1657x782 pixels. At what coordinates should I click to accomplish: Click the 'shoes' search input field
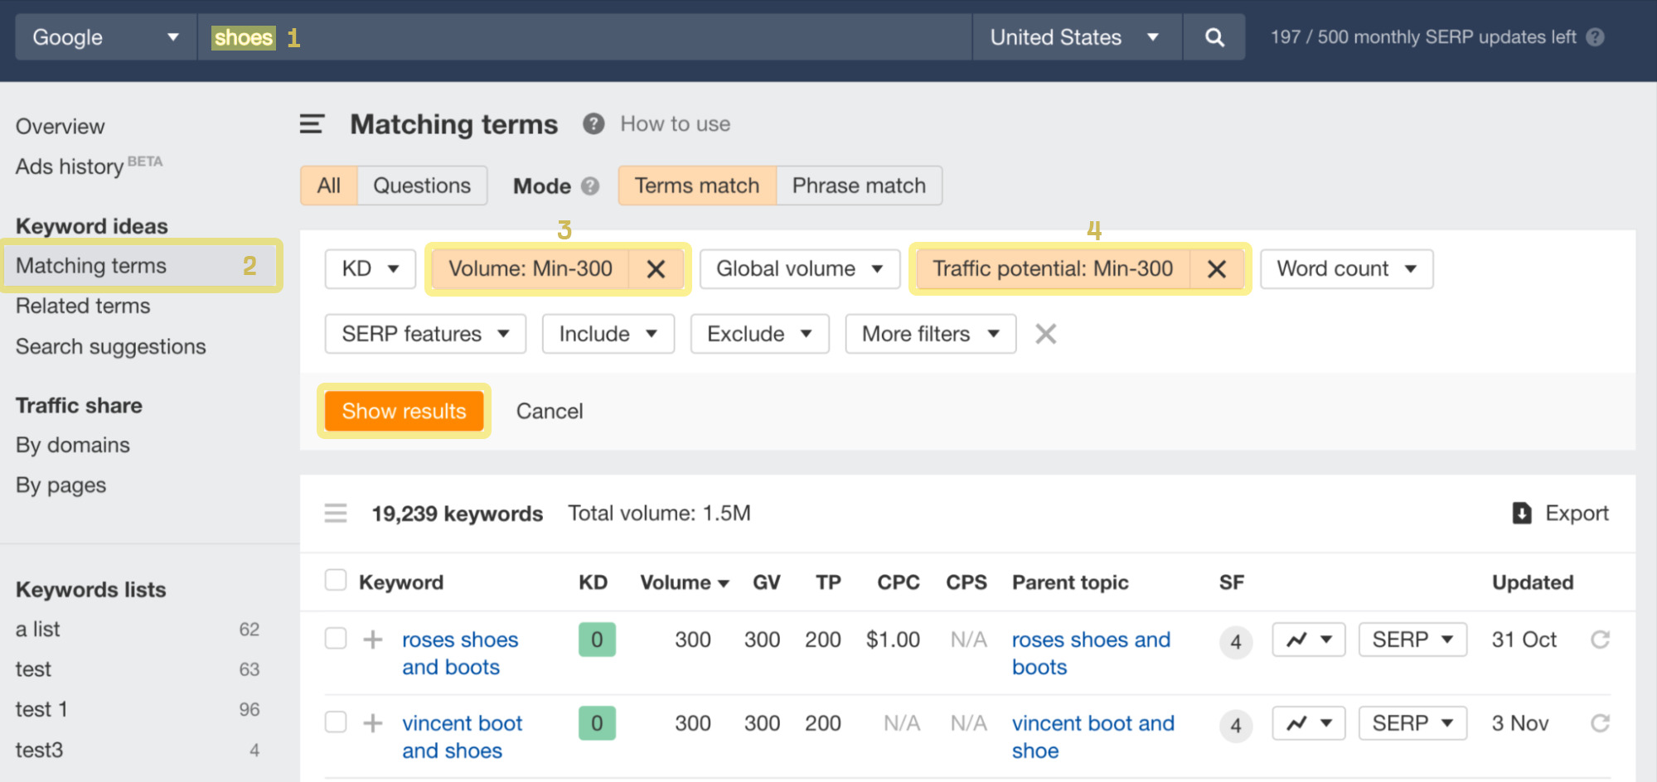pos(243,36)
